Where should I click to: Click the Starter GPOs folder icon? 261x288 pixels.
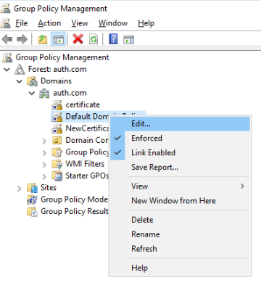(57, 176)
